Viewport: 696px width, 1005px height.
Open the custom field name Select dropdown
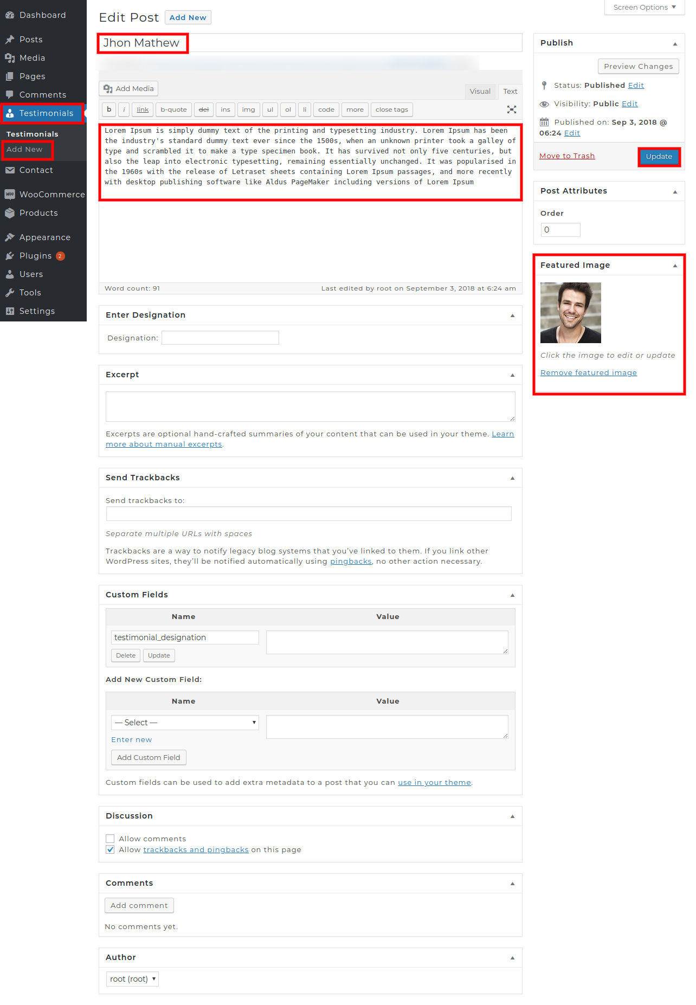pos(185,723)
